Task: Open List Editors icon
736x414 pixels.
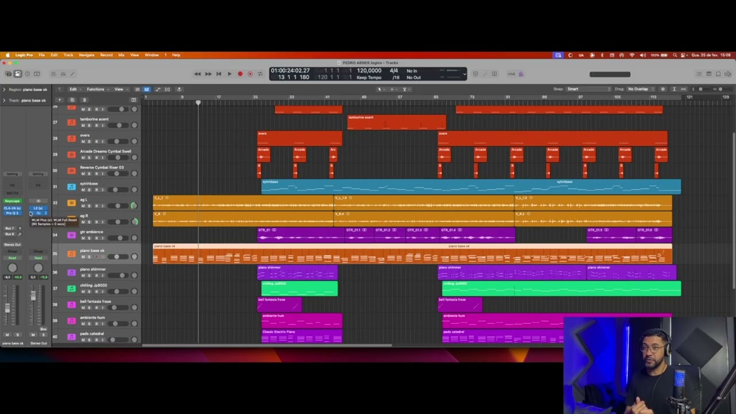Action: (699, 74)
